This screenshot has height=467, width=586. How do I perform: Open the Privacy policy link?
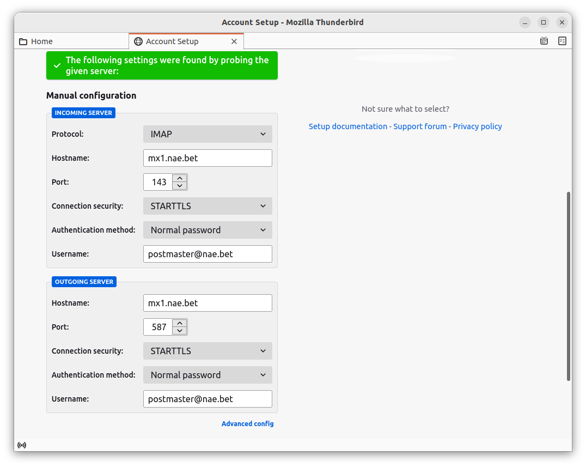(x=477, y=126)
